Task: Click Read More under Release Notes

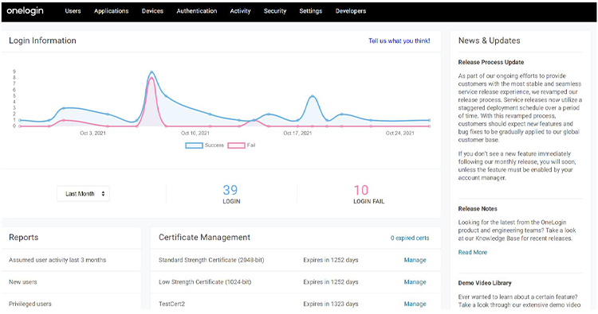Action: coord(473,252)
